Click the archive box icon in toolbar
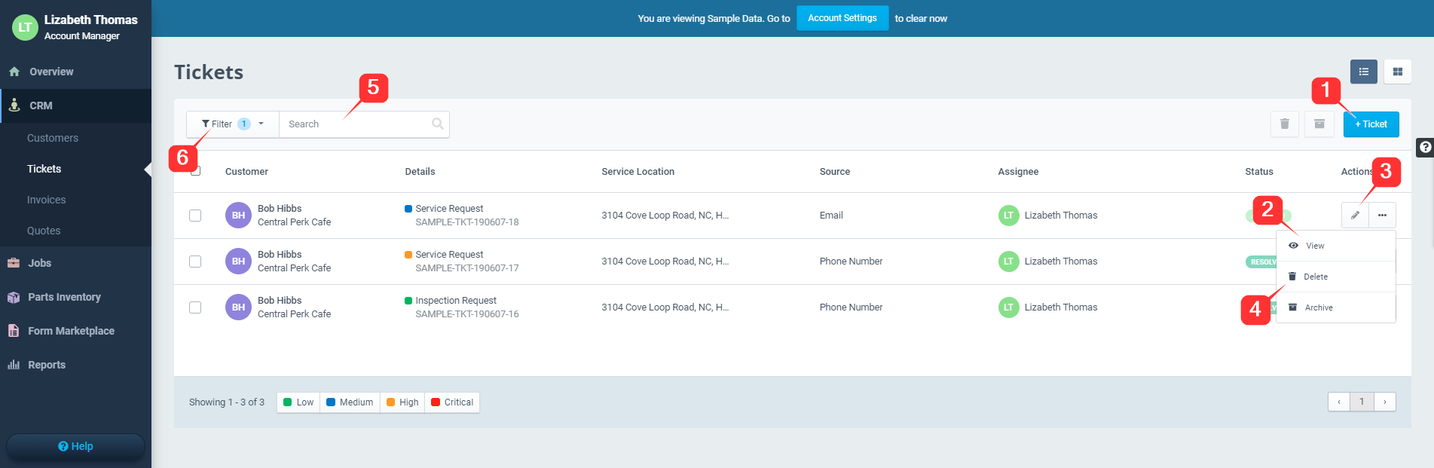 point(1319,124)
